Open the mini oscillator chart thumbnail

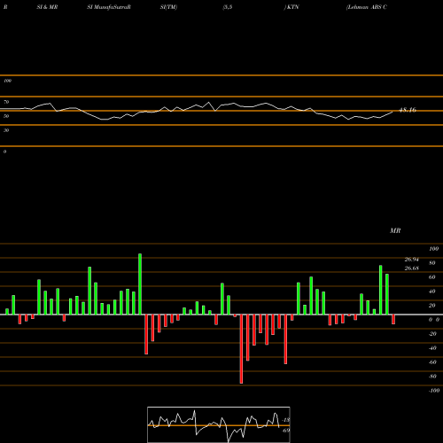point(219,424)
